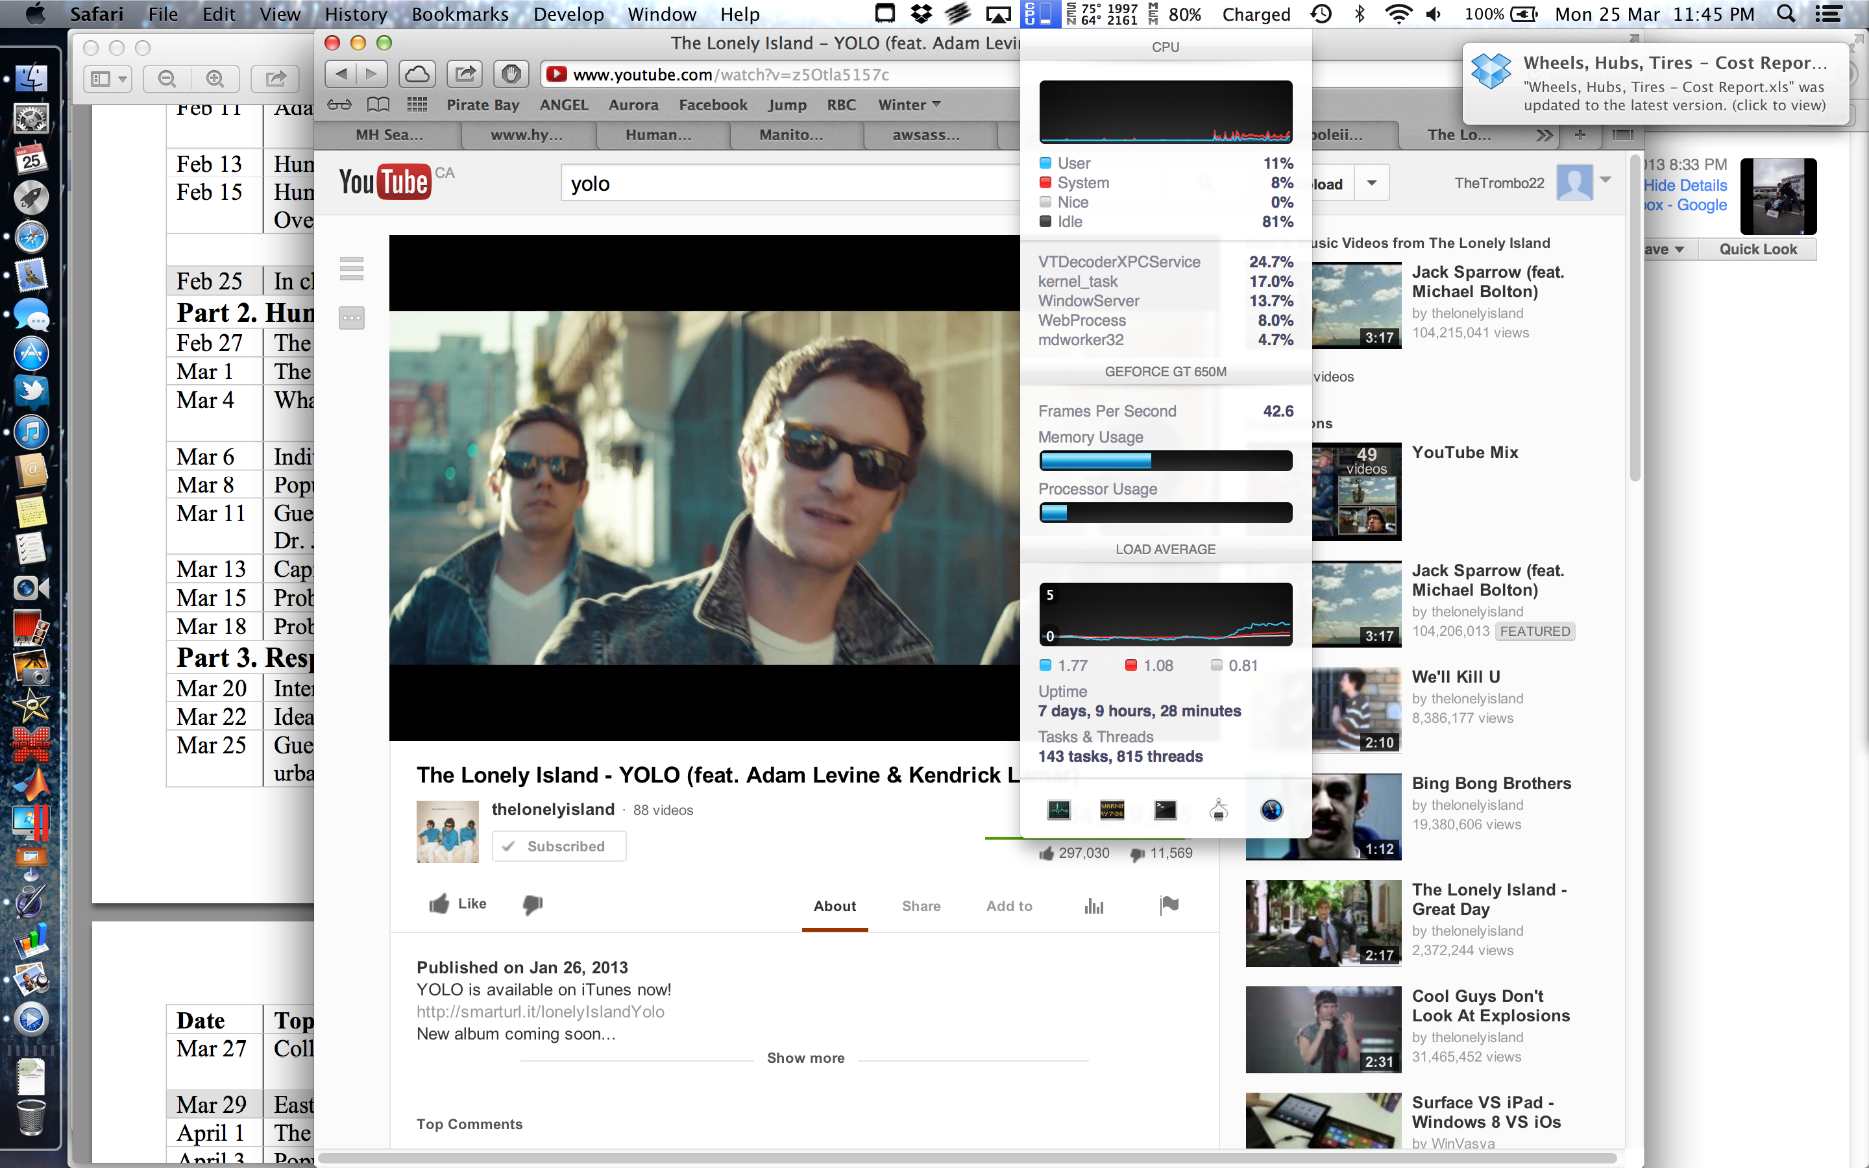The width and height of the screenshot is (1869, 1168).
Task: Open the Preview sidebar view dropdown
Action: pyautogui.click(x=108, y=78)
